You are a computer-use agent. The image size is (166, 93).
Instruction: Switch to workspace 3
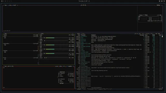[x=8, y=1]
